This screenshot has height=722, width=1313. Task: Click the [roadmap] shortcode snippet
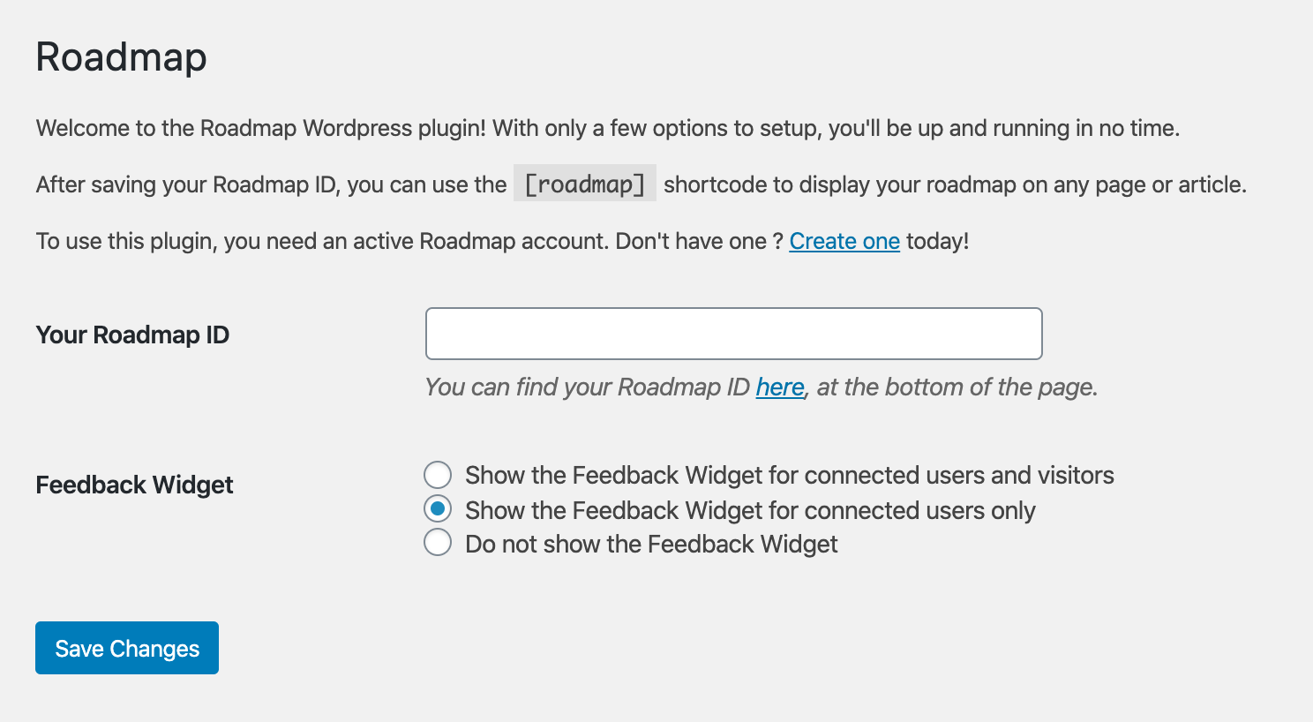pos(584,184)
